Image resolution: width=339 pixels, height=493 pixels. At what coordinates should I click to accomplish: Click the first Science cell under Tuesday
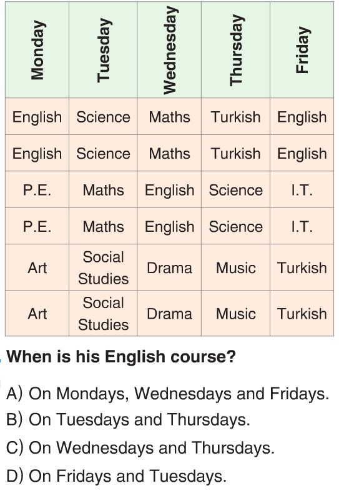pos(103,116)
